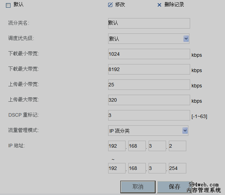Image resolution: width=225 pixels, height=195 pixels.
Task: Click end IP third octet 3
Action: tap(157, 168)
